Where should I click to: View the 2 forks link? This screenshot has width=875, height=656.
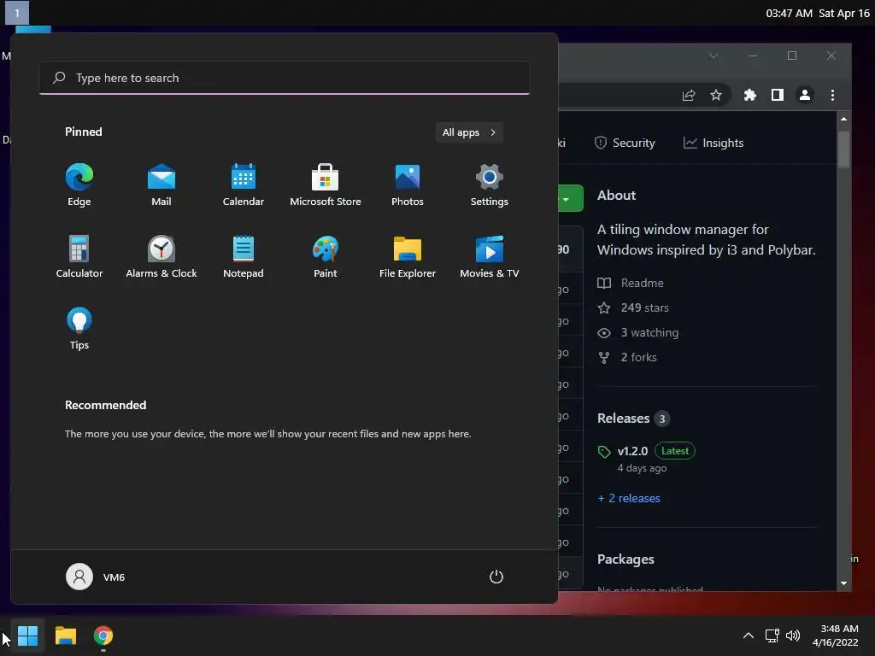click(627, 357)
